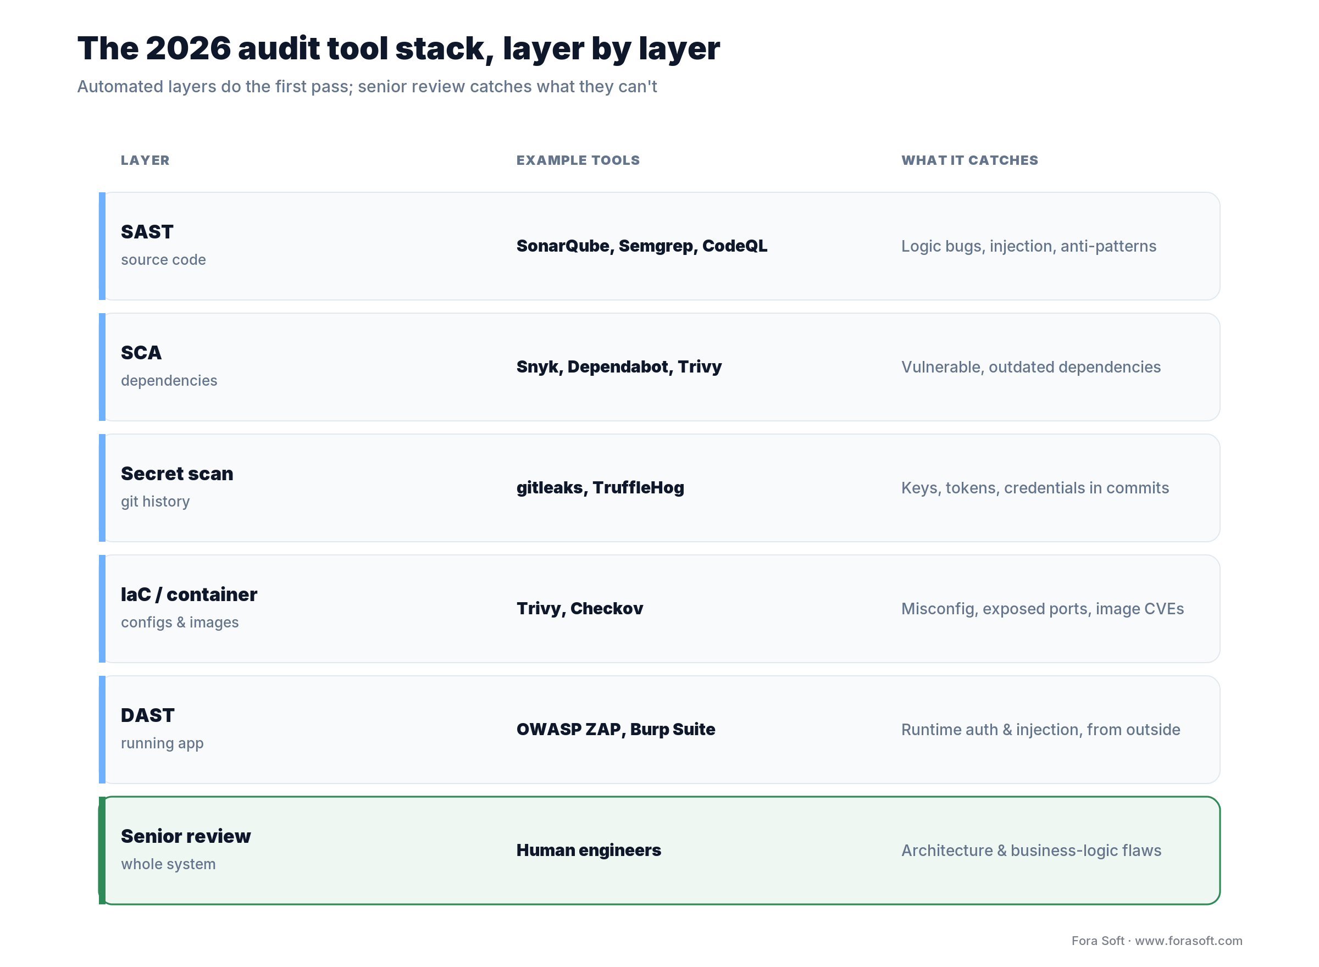Click the 'Fora Soft · www.forasoft.com' footer credit
This screenshot has height=967, width=1319.
click(1157, 941)
